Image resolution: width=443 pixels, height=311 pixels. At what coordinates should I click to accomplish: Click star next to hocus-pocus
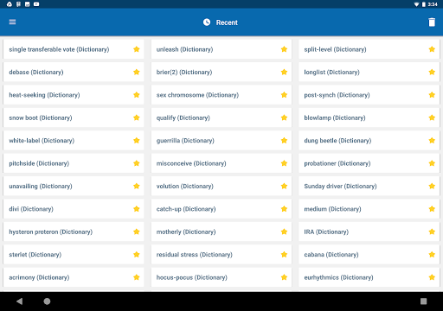coord(284,277)
